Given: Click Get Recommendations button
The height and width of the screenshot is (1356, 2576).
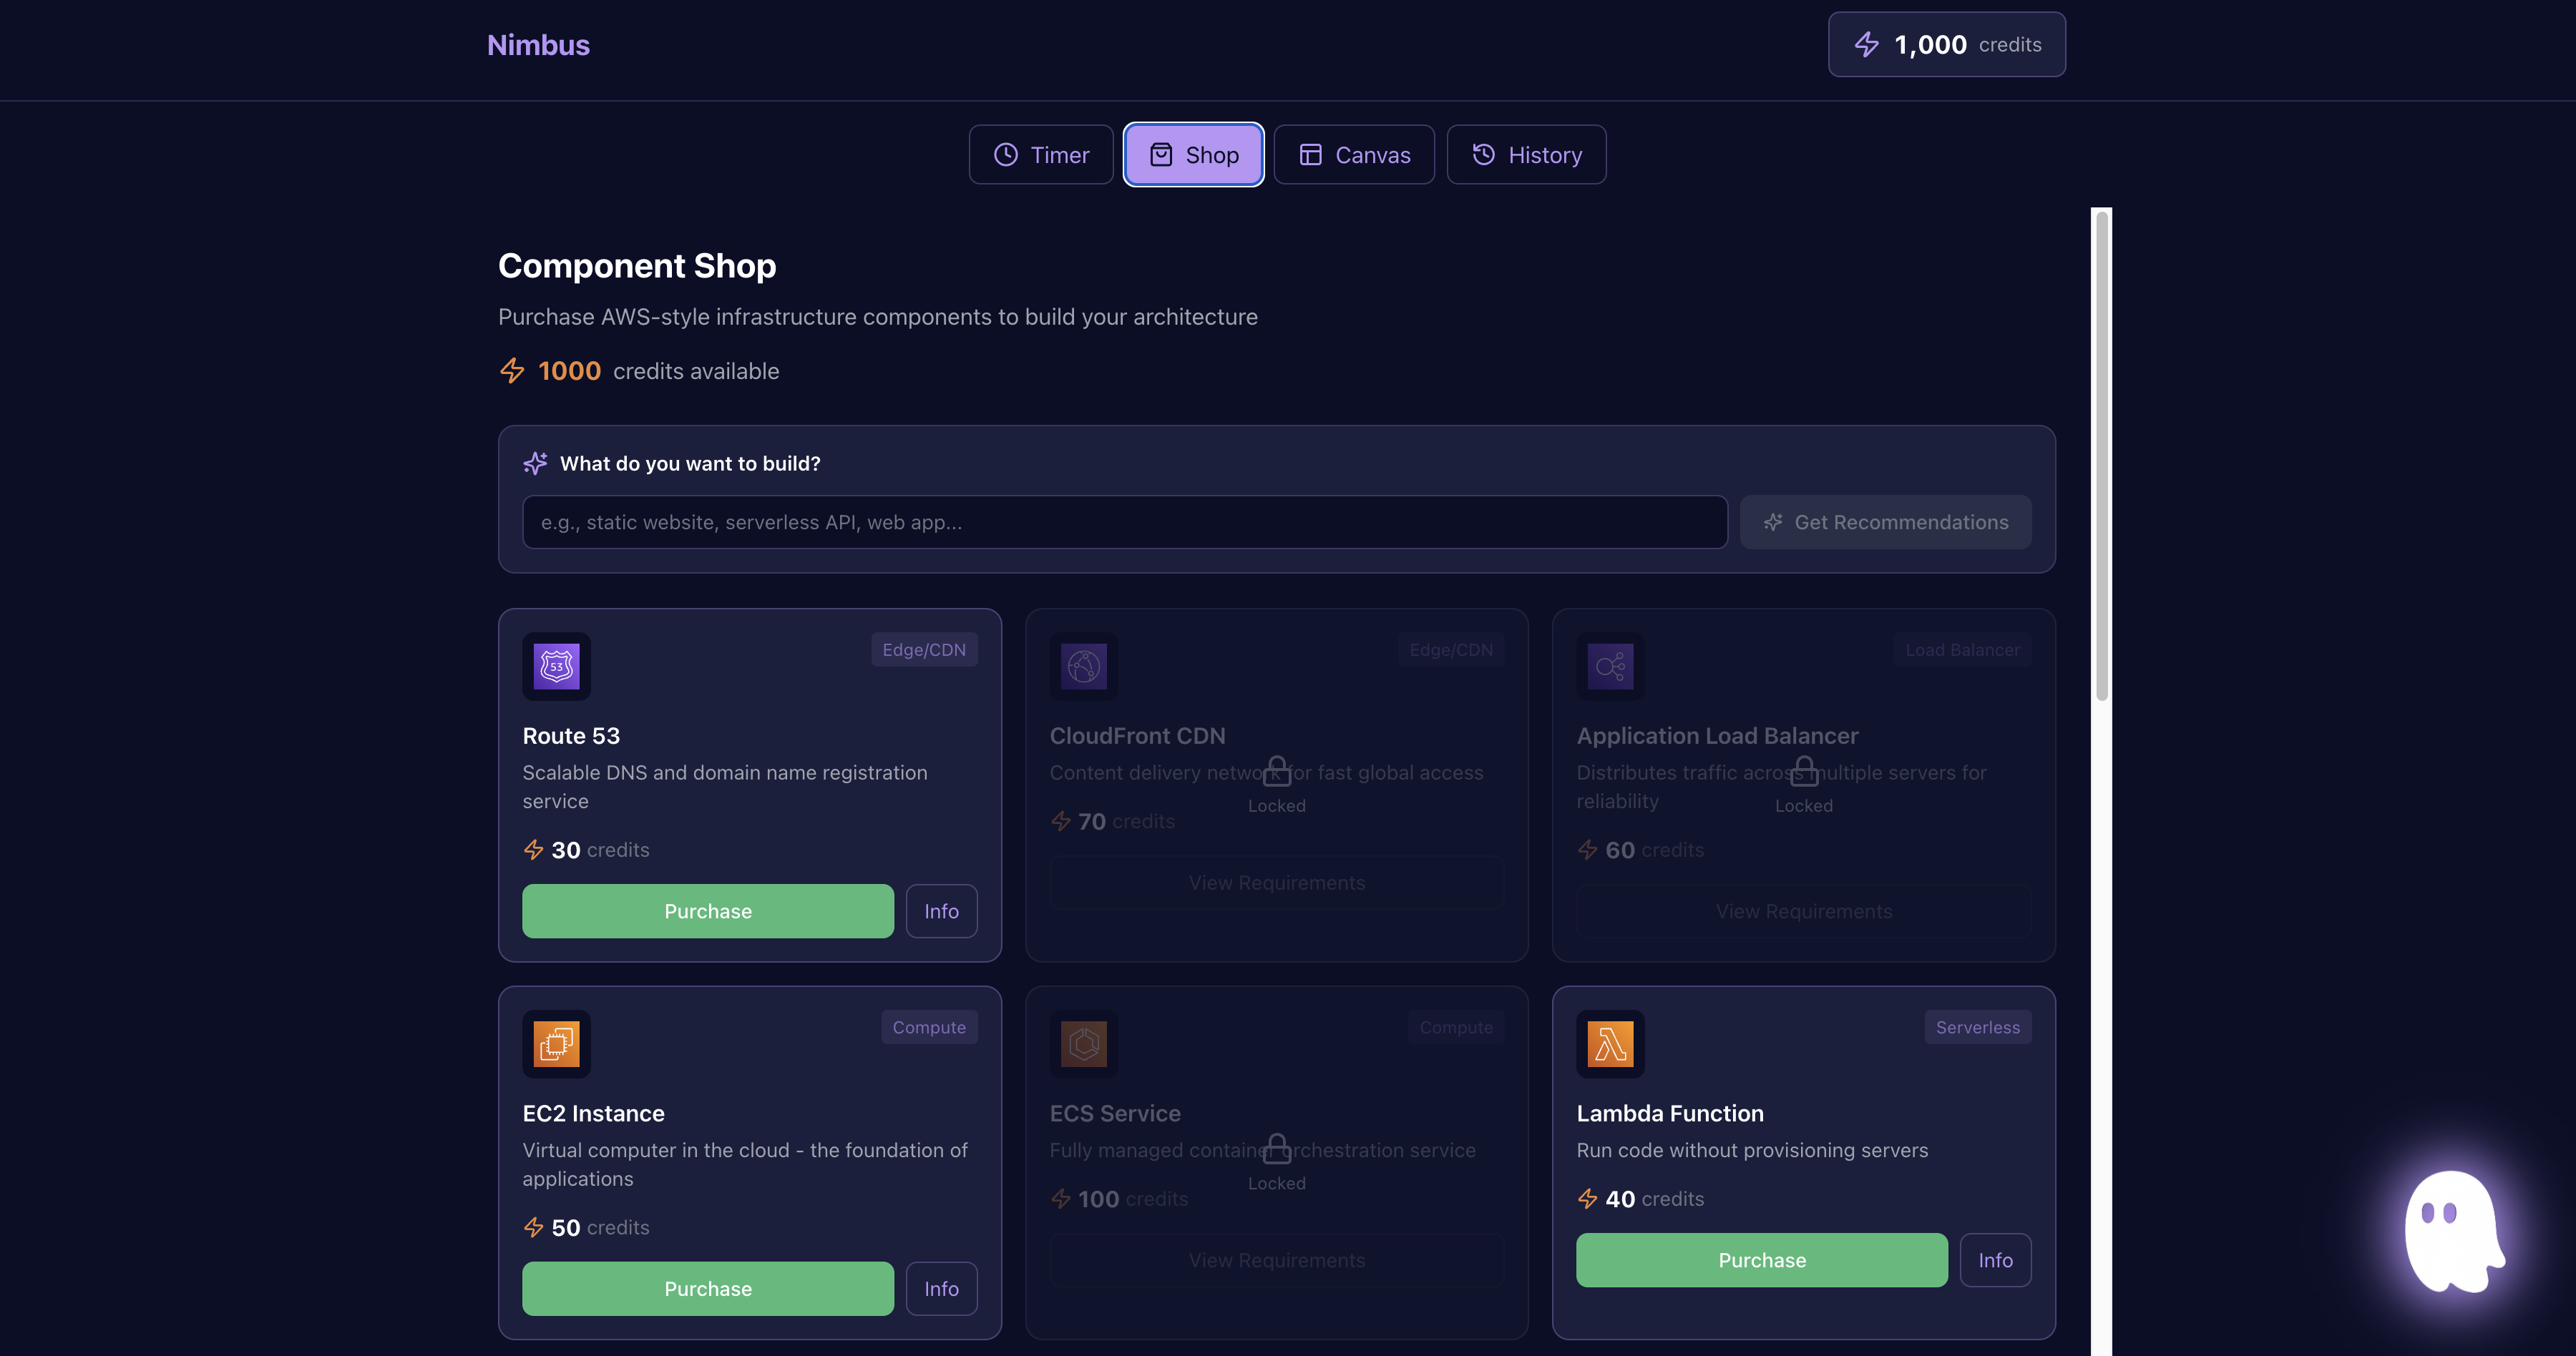Looking at the screenshot, I should click(1885, 523).
